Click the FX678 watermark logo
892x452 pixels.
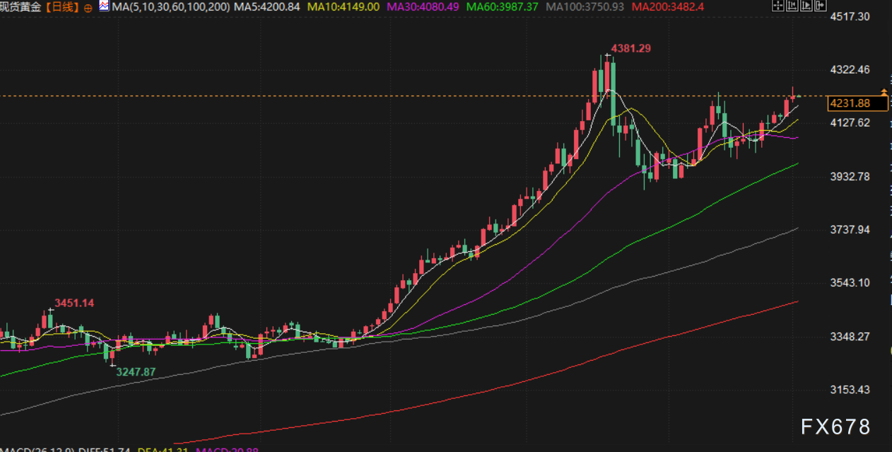(x=835, y=427)
